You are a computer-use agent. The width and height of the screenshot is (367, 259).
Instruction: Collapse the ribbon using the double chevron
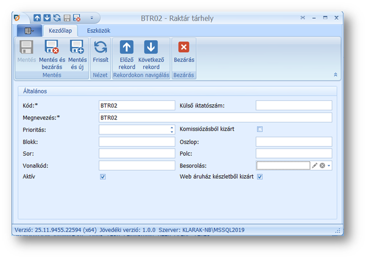coord(335,74)
